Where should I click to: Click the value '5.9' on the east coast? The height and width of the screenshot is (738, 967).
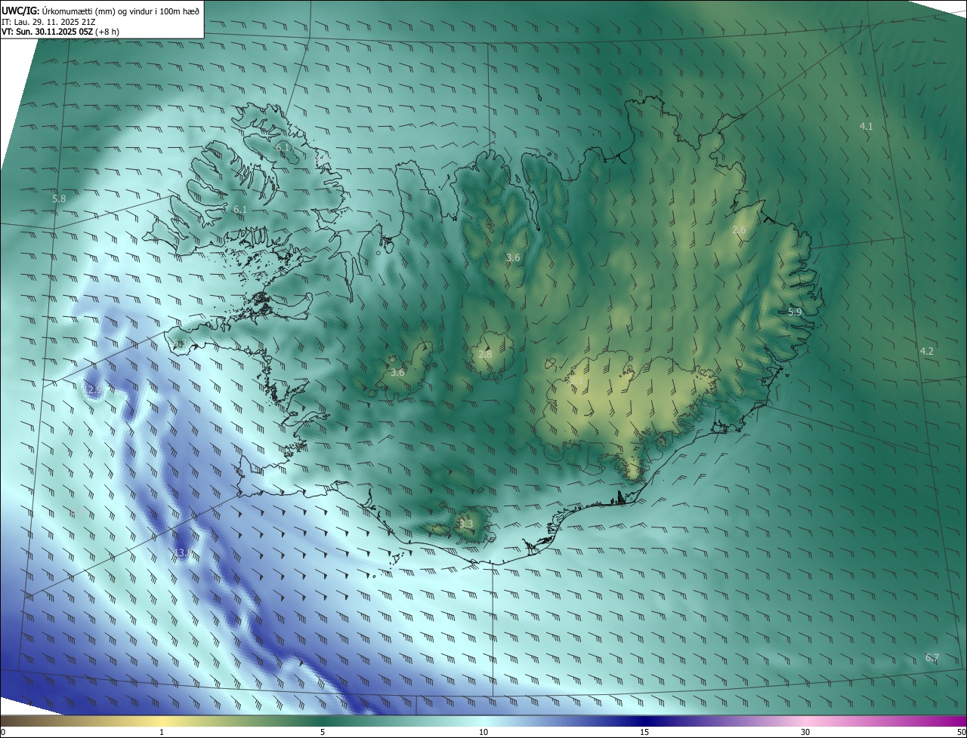coord(795,312)
